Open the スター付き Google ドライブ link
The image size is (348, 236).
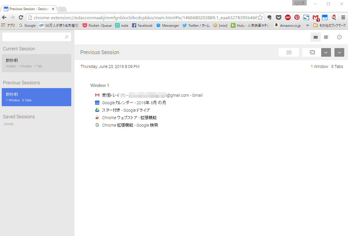pos(126,110)
